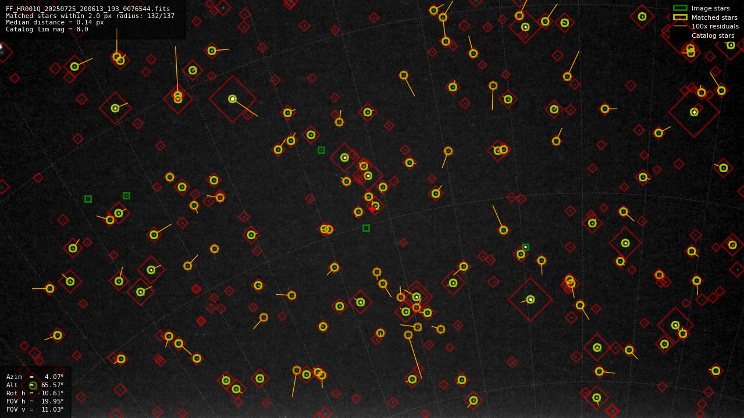Screen dimensions: 744x418
Task: Click the 'Matched stars' legend label
Action: tap(714, 18)
